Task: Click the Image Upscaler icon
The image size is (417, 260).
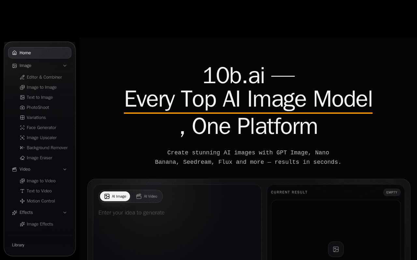Action: pos(22,138)
